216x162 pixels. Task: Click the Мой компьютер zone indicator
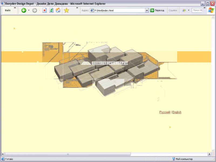click(184, 159)
